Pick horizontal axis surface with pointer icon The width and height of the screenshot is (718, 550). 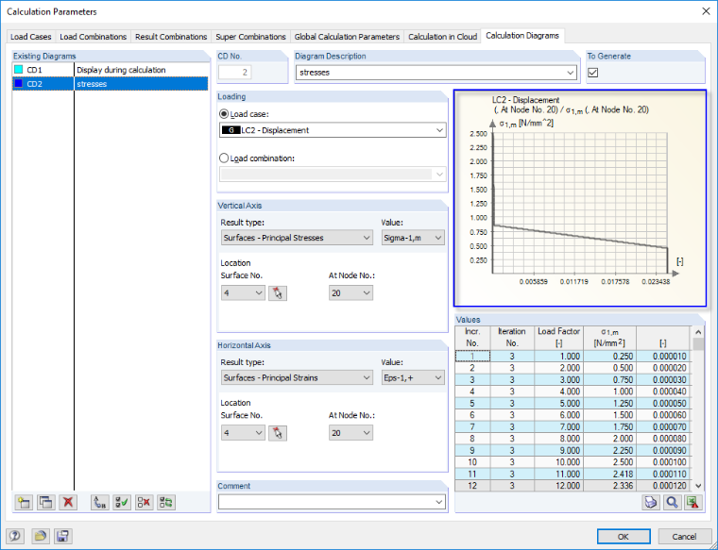point(278,433)
